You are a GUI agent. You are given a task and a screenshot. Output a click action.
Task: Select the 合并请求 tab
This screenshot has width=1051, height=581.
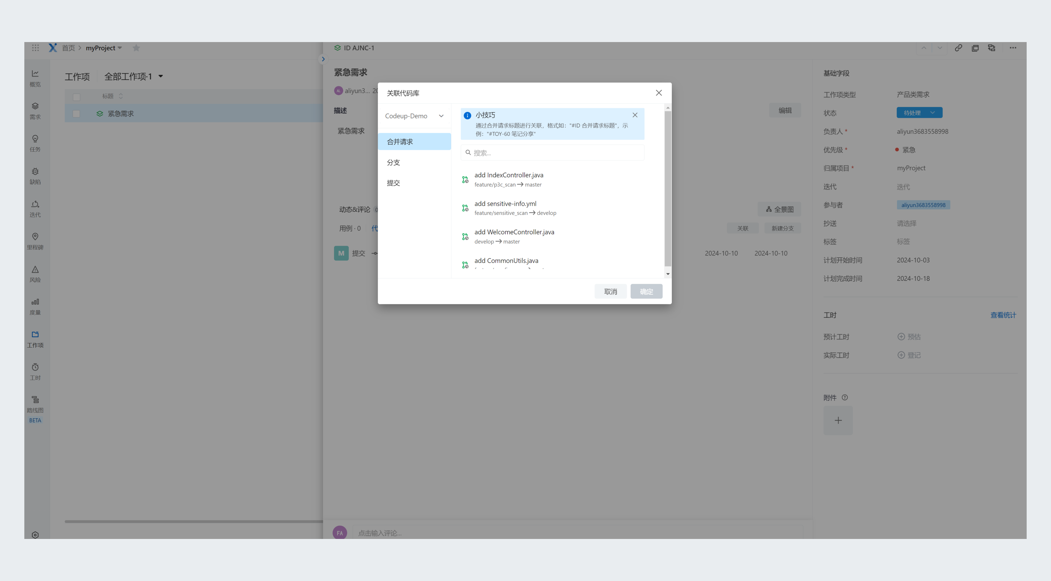414,142
